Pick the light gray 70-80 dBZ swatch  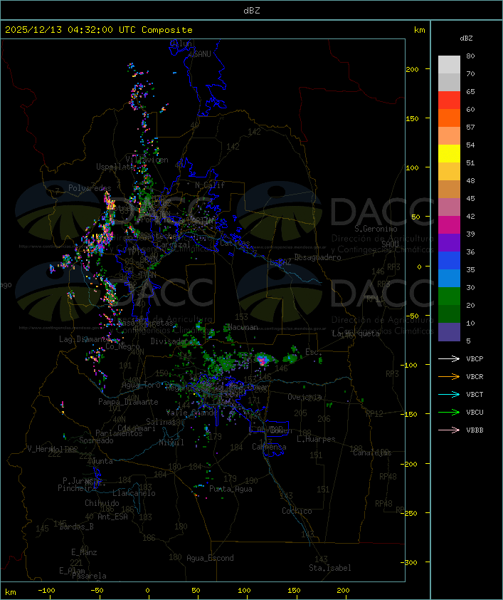pos(449,65)
